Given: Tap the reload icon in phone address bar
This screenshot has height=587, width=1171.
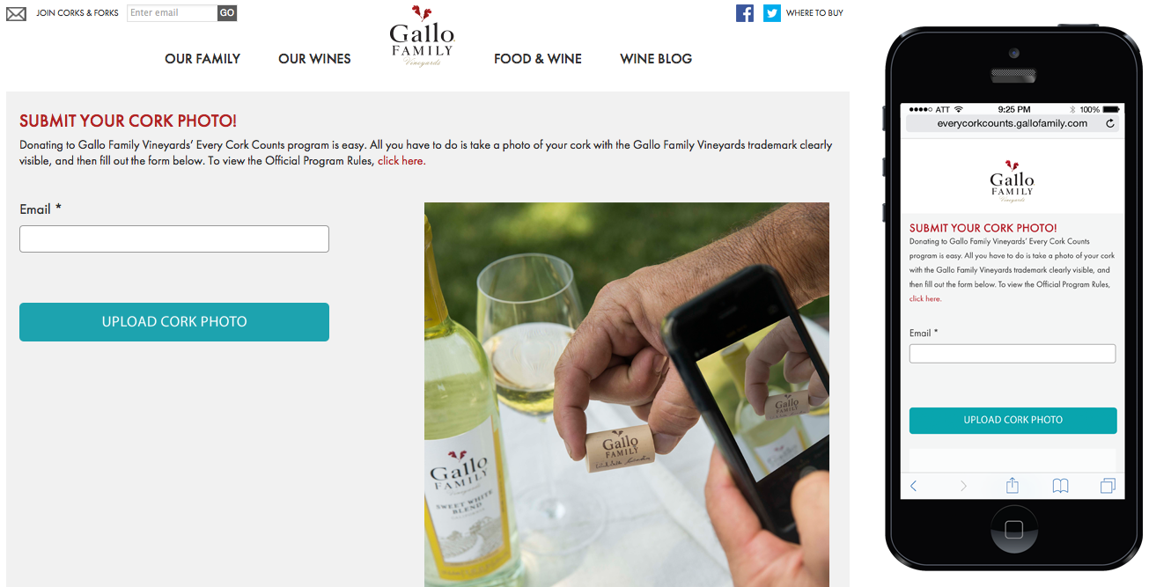Looking at the screenshot, I should pos(1110,124).
